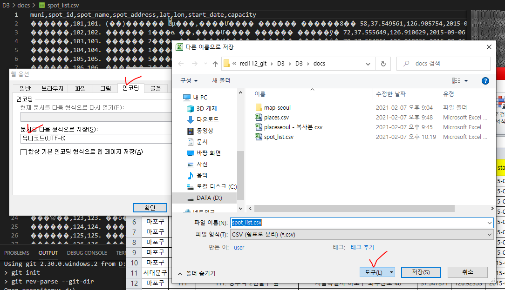This screenshot has width=505, height=290.
Task: Select Excel row 11 header
Action: [x=134, y=273]
